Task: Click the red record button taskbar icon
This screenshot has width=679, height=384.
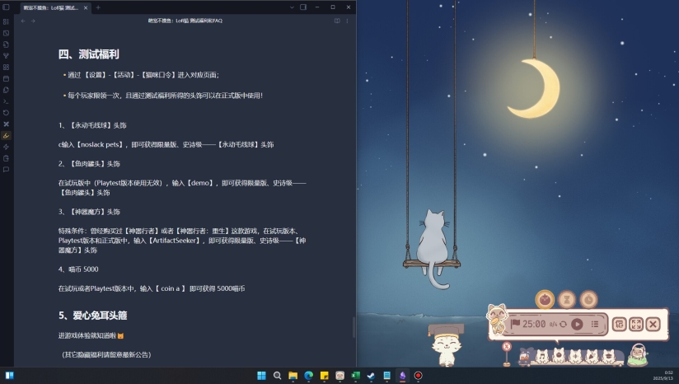Action: (x=418, y=375)
